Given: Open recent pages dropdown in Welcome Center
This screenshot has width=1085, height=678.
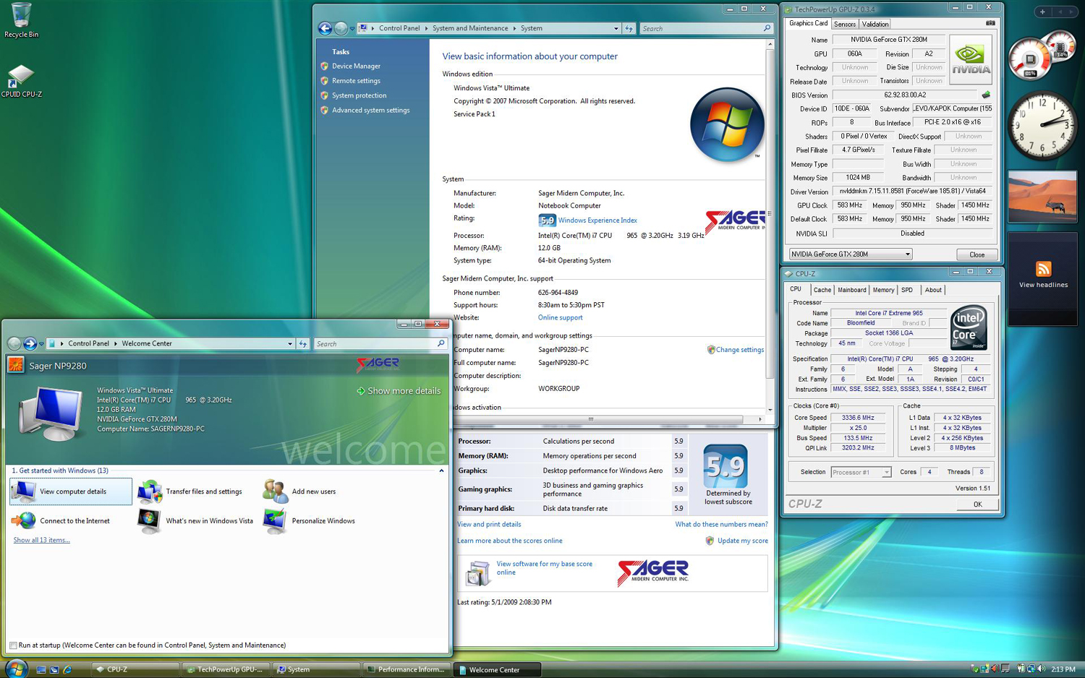Looking at the screenshot, I should tap(41, 344).
